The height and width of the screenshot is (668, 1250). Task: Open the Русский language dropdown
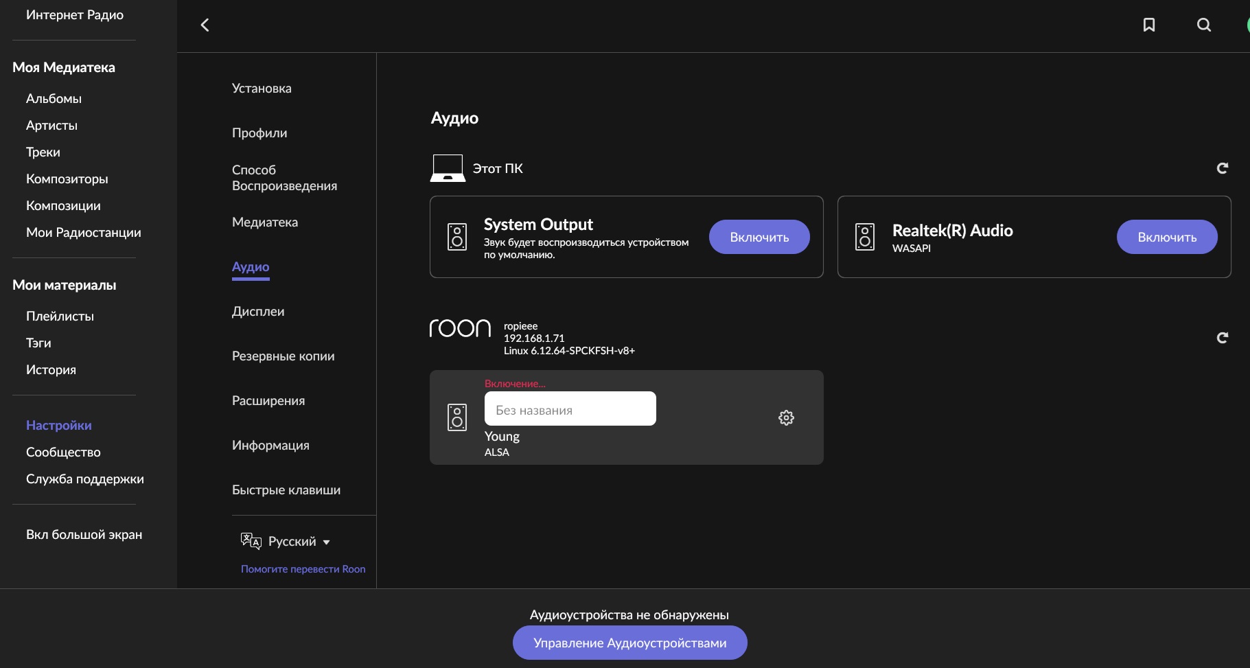click(x=299, y=542)
